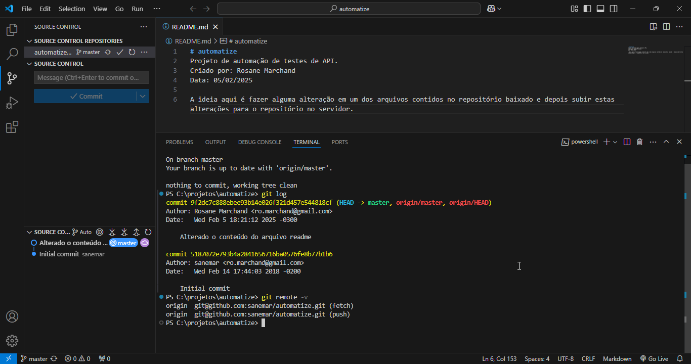
Task: Click the Fetch icon in graph header
Action: point(112,232)
